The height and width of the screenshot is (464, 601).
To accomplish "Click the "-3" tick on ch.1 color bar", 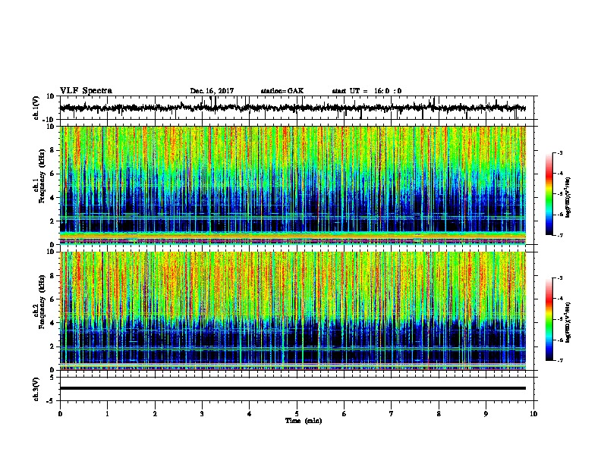I will coord(559,152).
